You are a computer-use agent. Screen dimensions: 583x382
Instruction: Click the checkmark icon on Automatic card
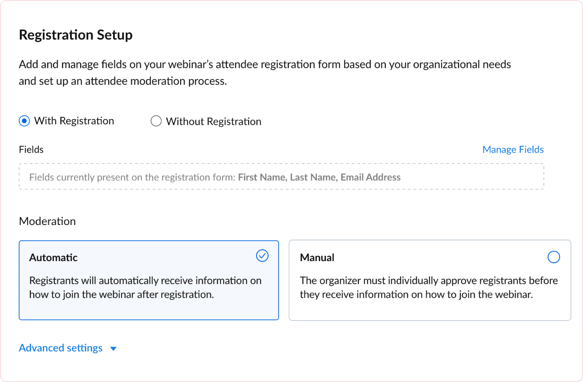click(x=262, y=256)
